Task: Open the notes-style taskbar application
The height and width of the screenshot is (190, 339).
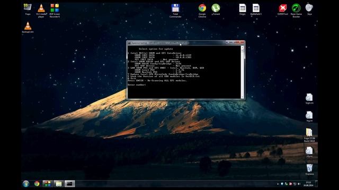Action: click(58, 184)
